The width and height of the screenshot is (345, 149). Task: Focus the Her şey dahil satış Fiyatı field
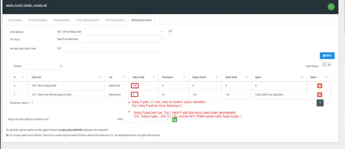tap(110, 49)
